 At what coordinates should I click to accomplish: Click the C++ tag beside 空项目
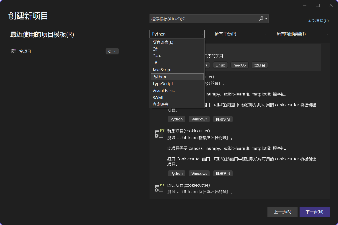pos(112,51)
